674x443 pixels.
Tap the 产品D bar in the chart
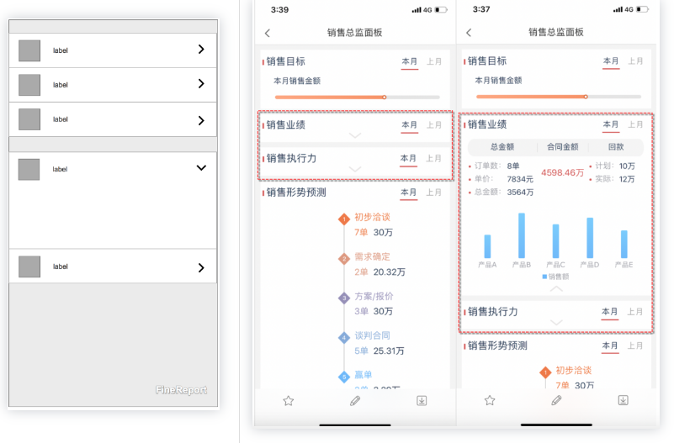[590, 238]
